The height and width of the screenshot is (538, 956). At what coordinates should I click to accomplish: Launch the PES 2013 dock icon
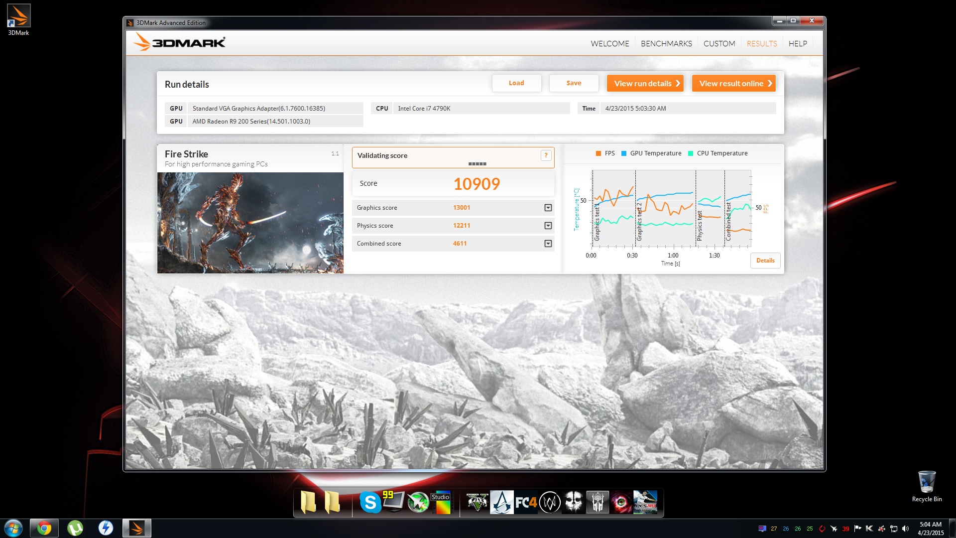pyautogui.click(x=645, y=502)
